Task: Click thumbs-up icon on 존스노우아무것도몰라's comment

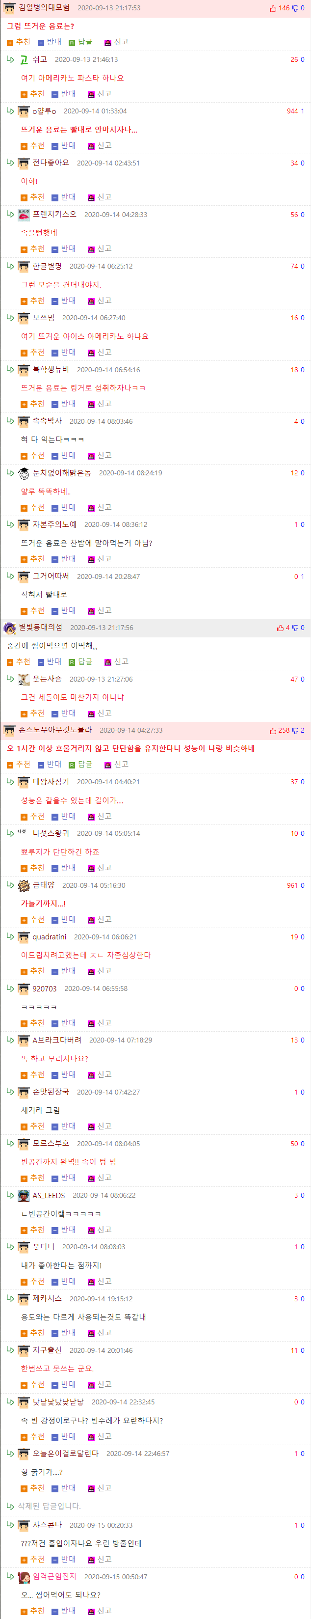Action: coord(273,730)
